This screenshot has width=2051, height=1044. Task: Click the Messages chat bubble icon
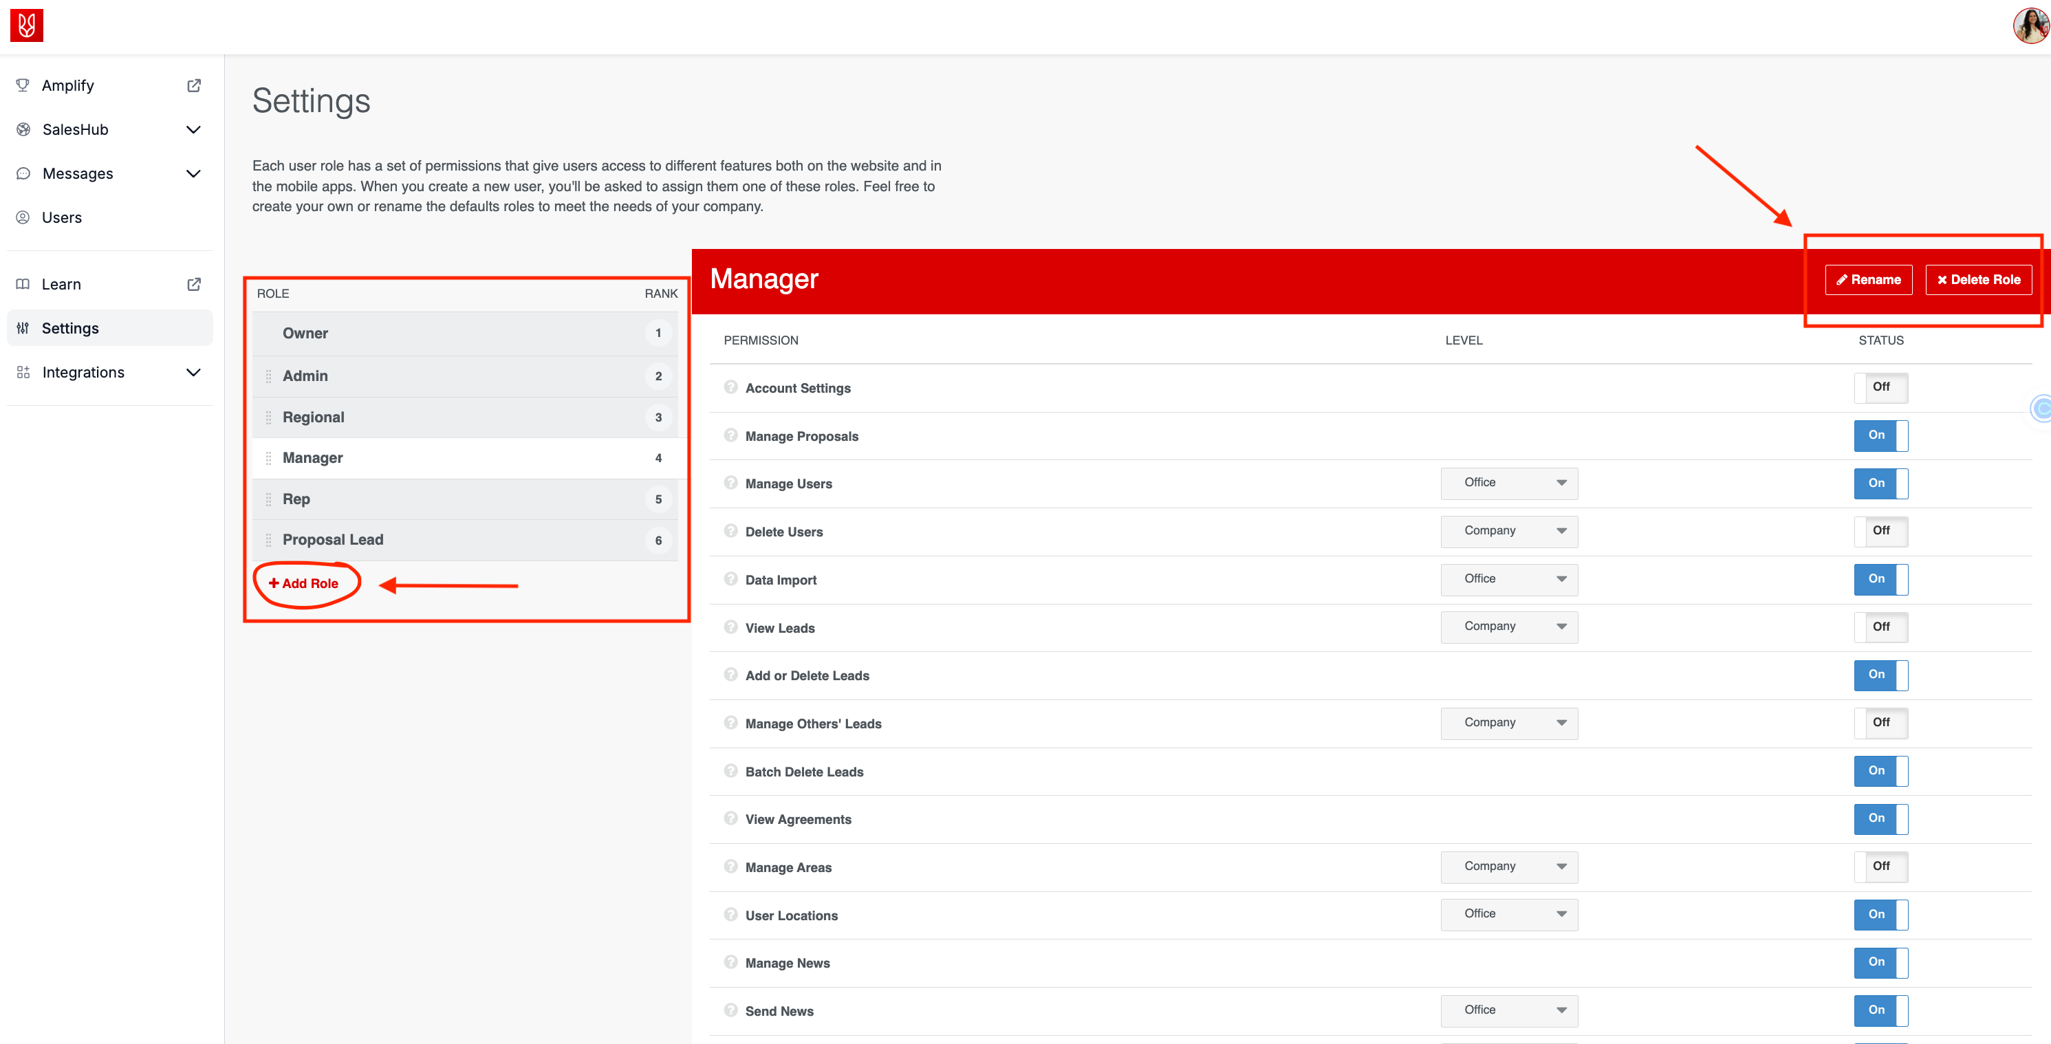pos(23,173)
